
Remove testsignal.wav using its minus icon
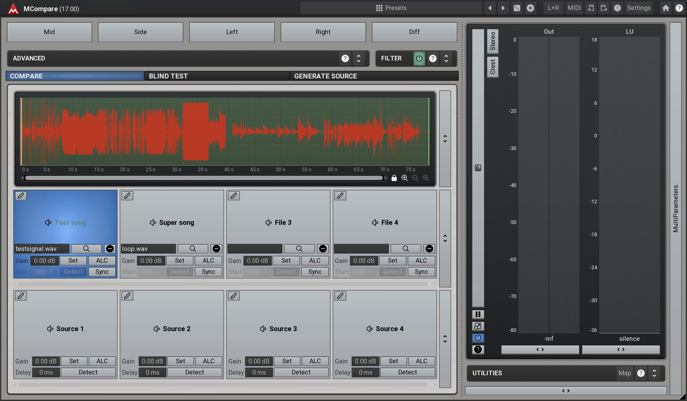coord(110,249)
